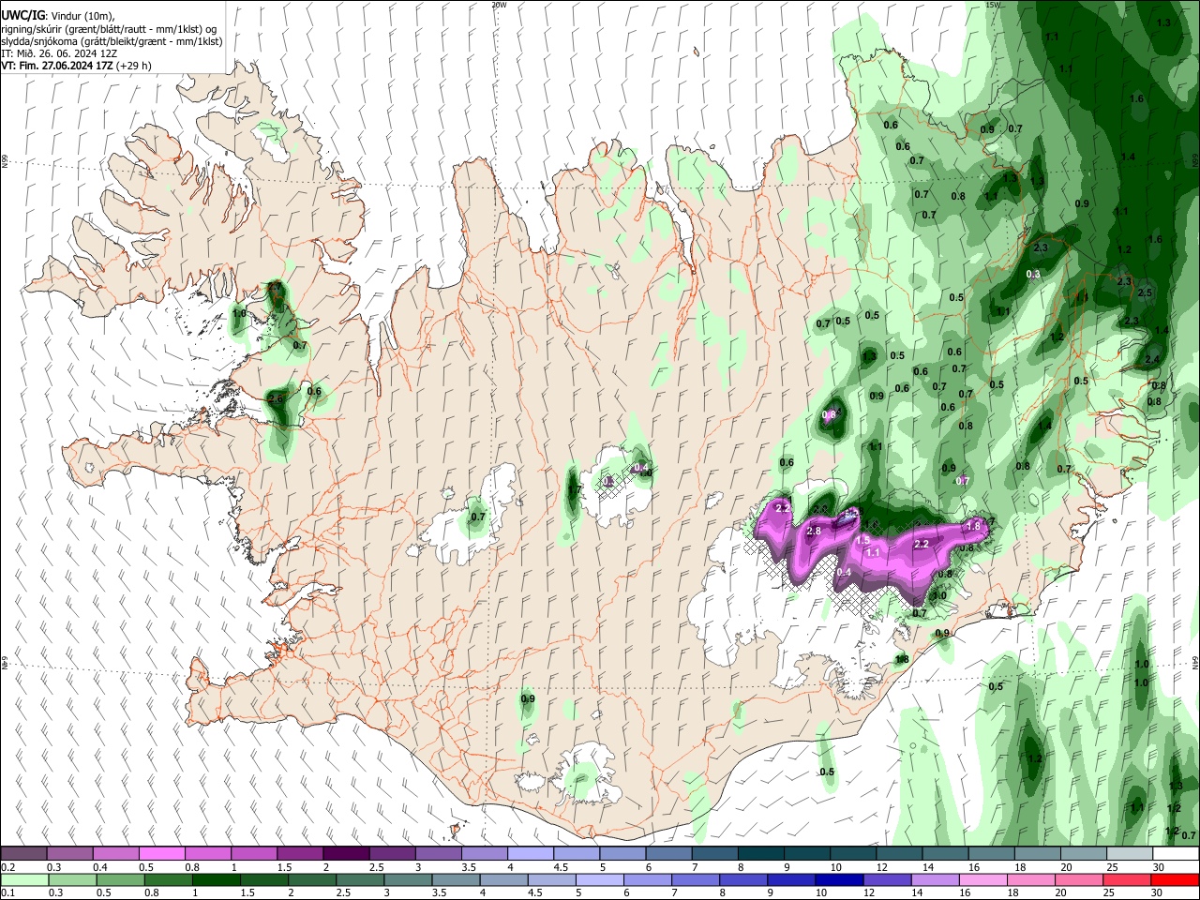The height and width of the screenshot is (900, 1200).
Task: Click the '0.2' label in the purple legend row
Action: pos(7,867)
